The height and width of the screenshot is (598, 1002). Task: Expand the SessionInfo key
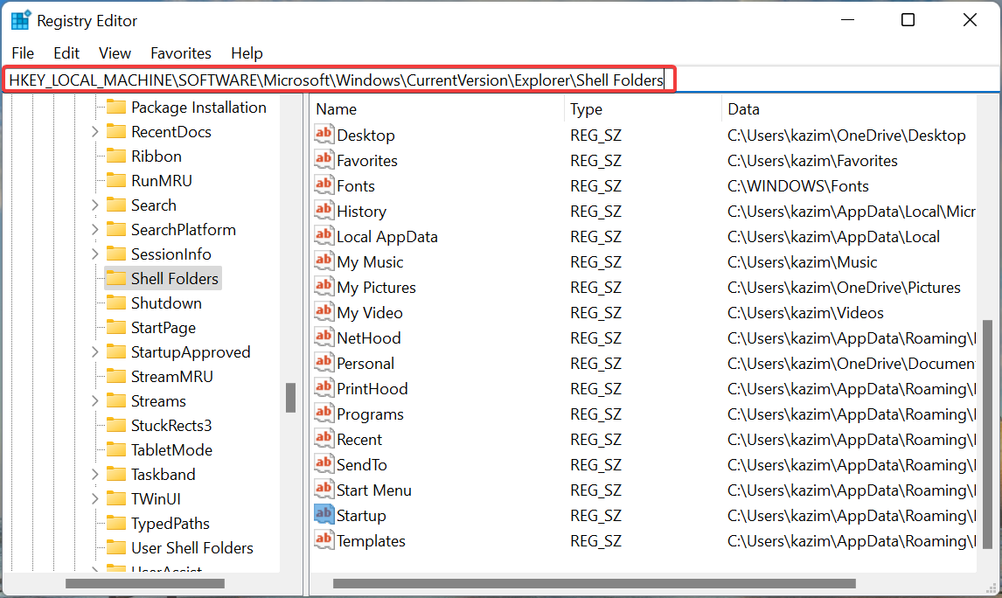coord(94,254)
